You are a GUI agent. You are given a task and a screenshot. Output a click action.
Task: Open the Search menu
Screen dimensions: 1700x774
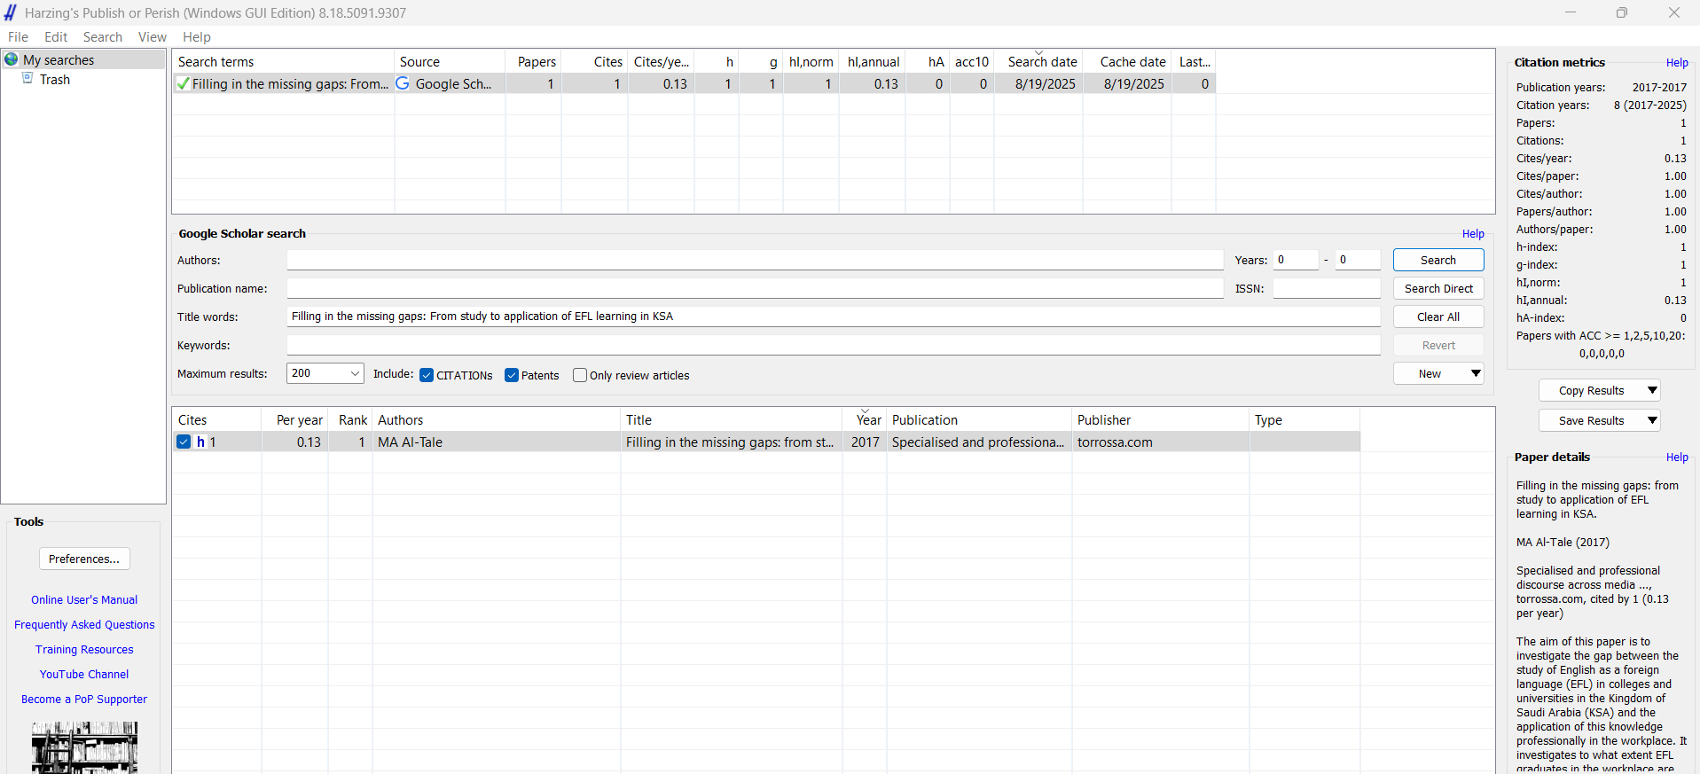click(x=103, y=36)
